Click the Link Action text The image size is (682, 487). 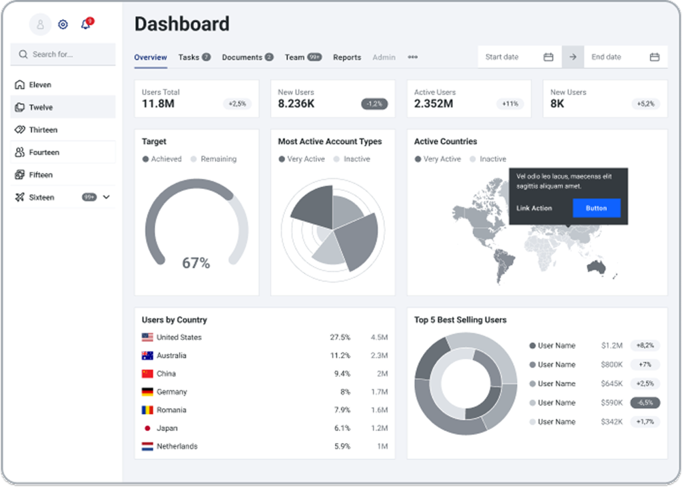tap(534, 208)
